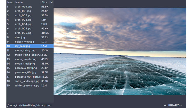Click the Num column header

click(x=10, y=2)
